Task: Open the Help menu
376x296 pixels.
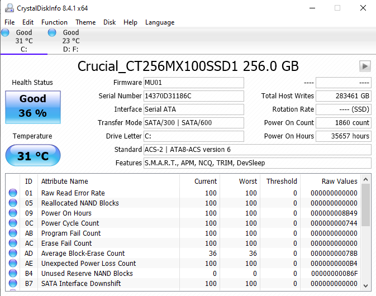Action: coord(130,22)
